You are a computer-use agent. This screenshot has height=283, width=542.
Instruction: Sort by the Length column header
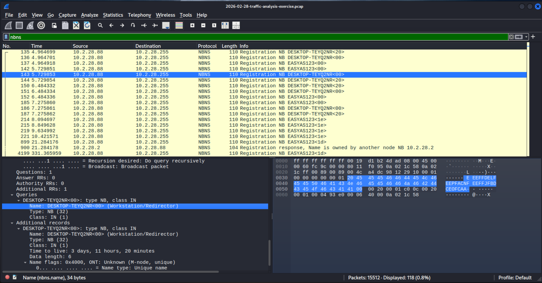coord(229,46)
